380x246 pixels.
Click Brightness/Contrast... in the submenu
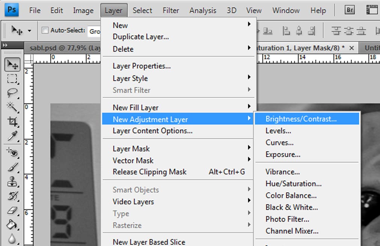tap(301, 119)
